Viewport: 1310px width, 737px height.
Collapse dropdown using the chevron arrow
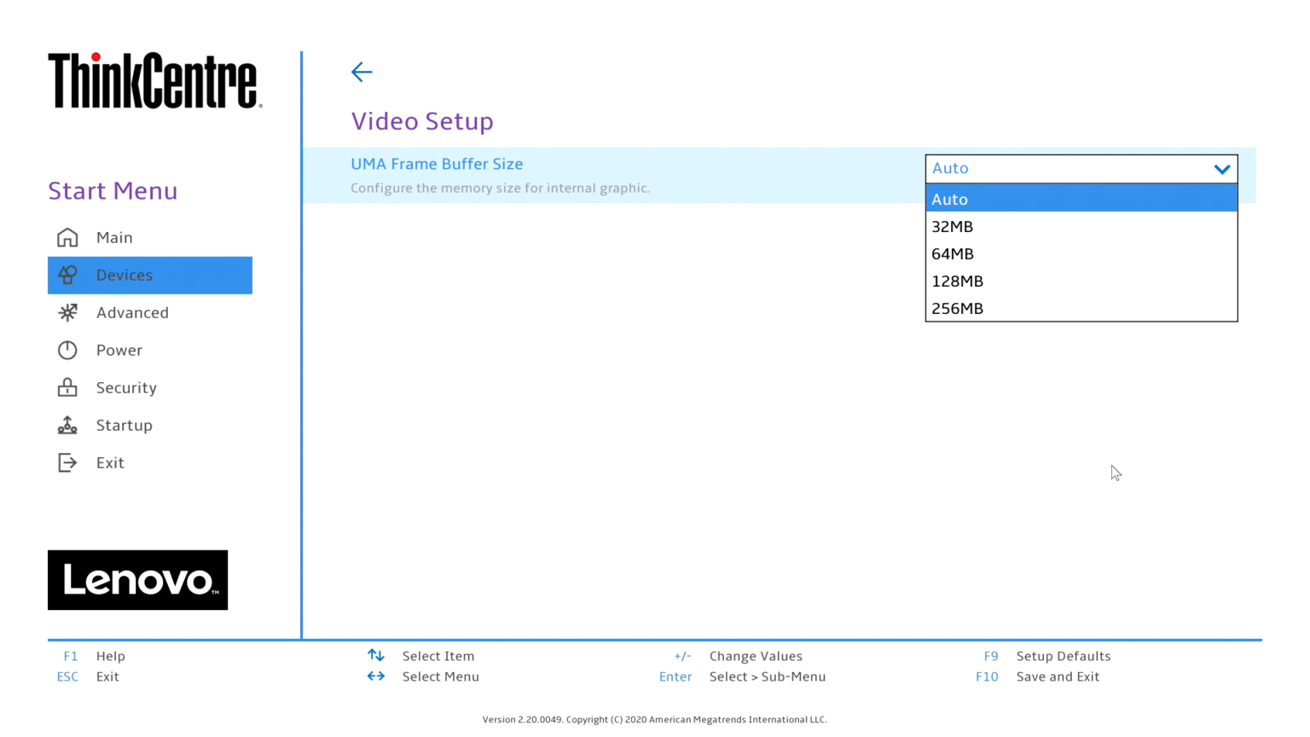click(1221, 169)
